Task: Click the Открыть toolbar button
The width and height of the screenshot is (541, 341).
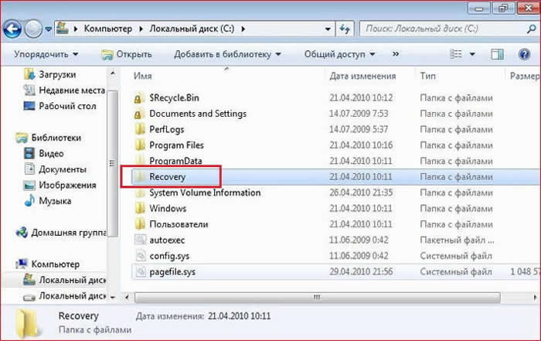Action: coord(127,55)
